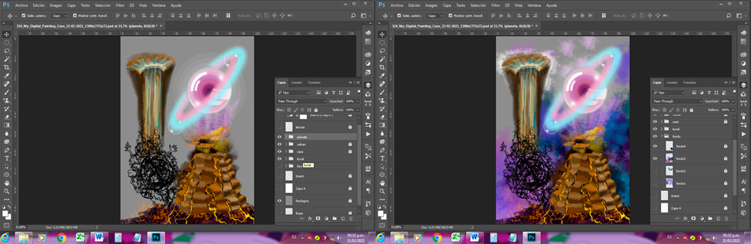
Task: Click Relleno value field in left panel
Action: pos(349,109)
